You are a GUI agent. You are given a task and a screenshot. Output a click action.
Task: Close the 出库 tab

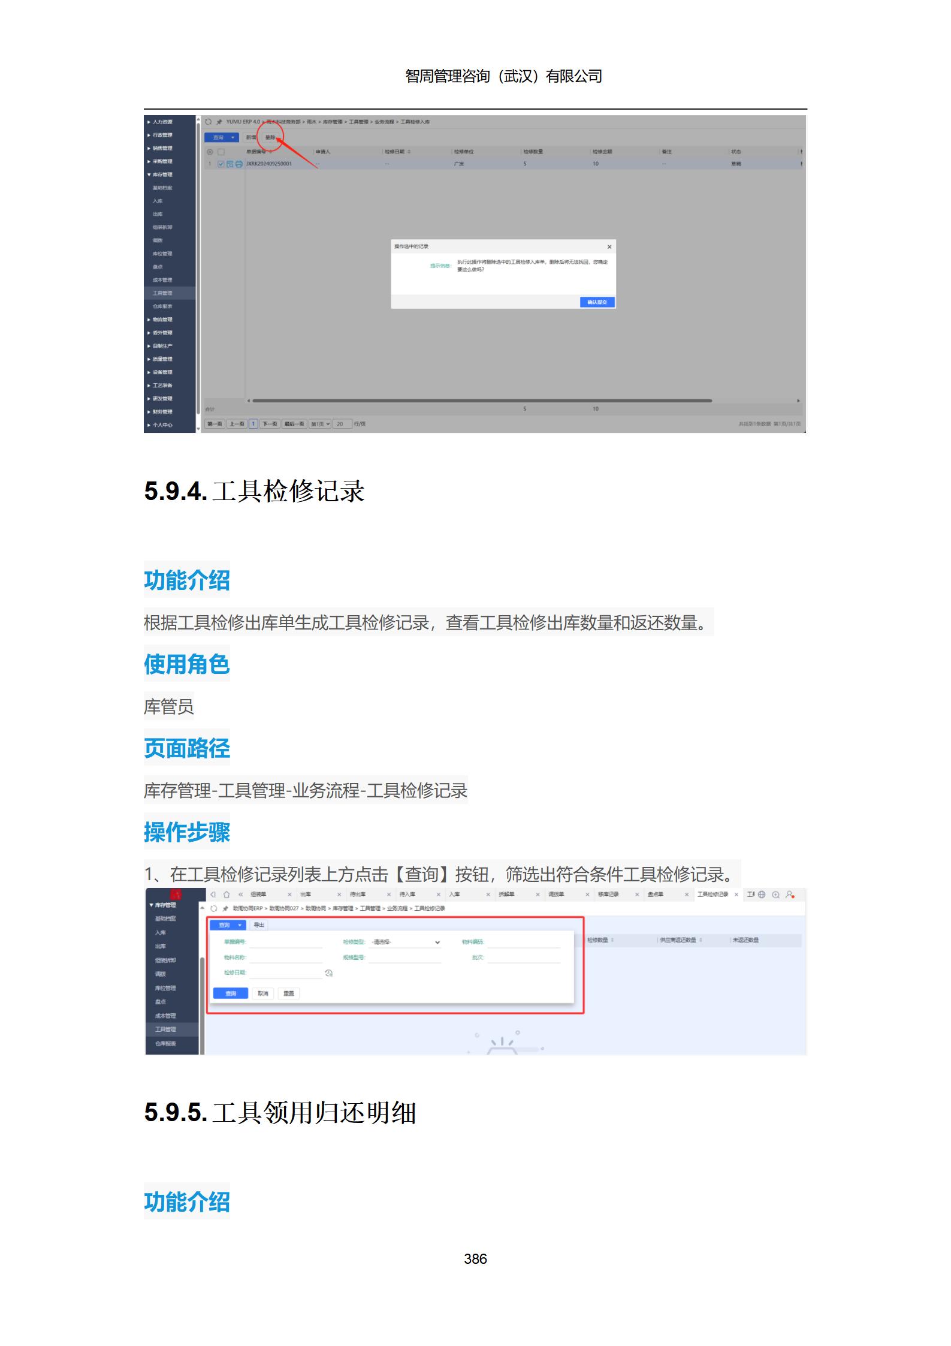coord(339,895)
